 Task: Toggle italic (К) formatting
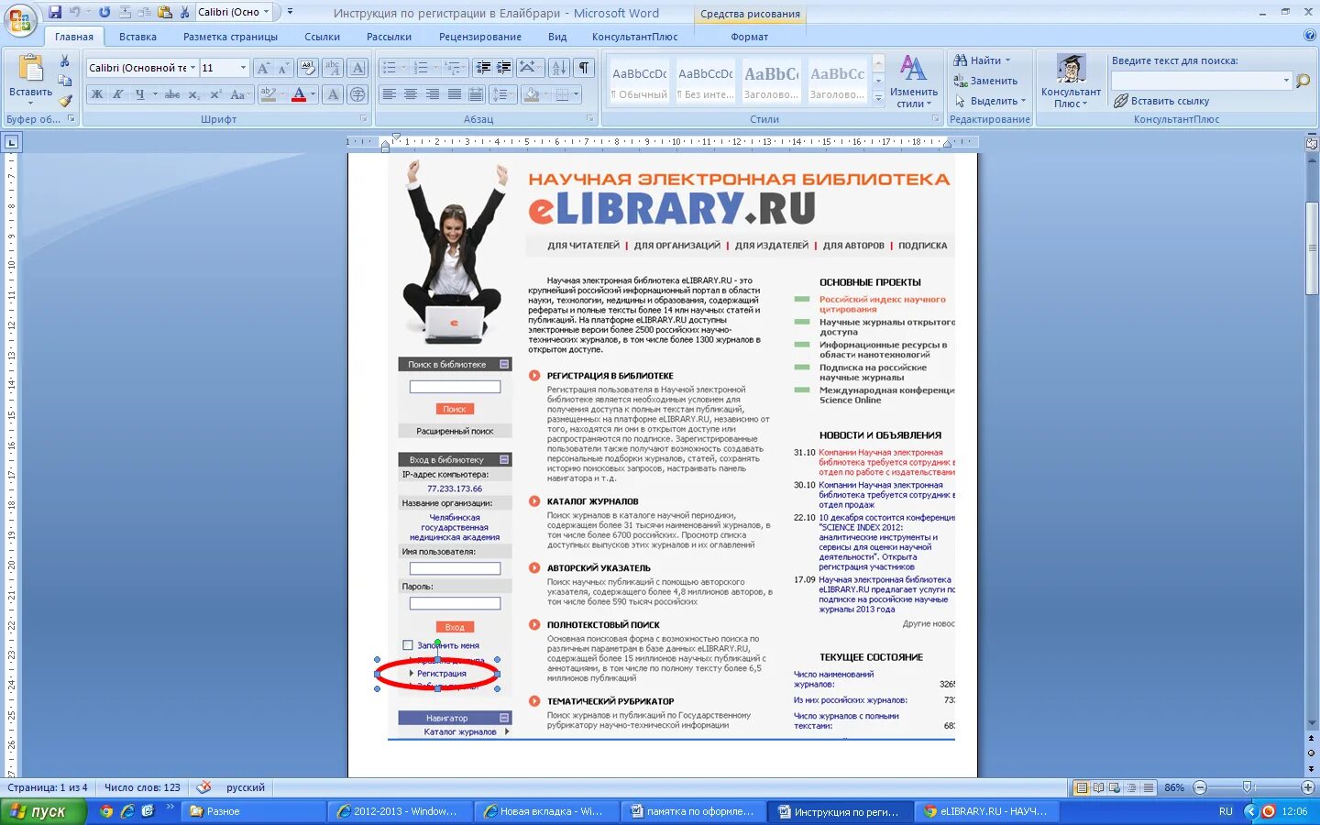117,94
